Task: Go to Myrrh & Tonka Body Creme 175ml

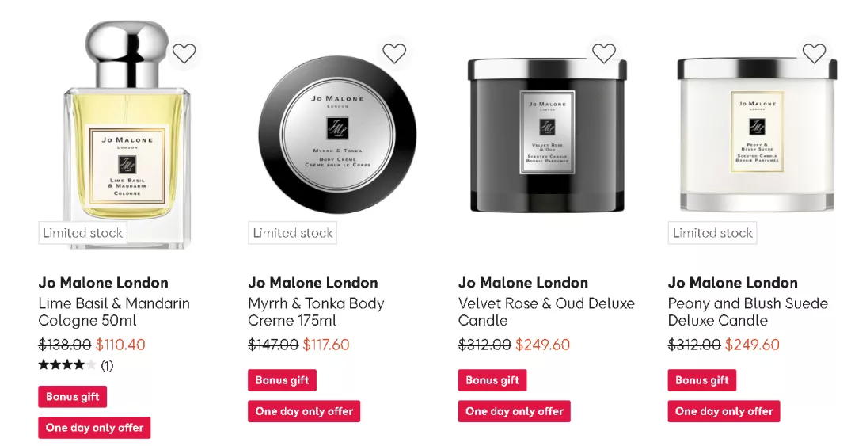Action: [316, 311]
